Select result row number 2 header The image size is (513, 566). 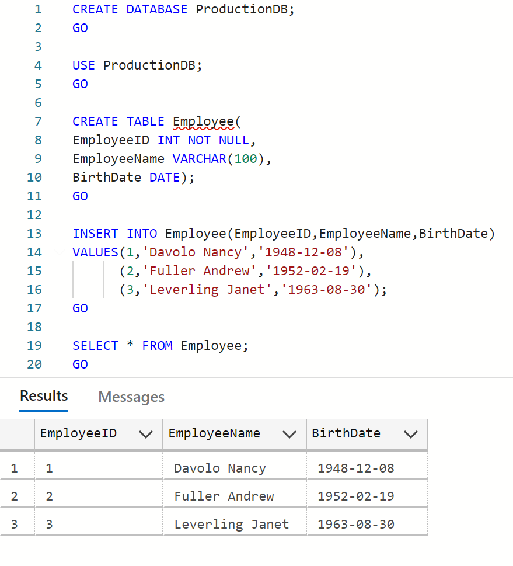coord(15,496)
